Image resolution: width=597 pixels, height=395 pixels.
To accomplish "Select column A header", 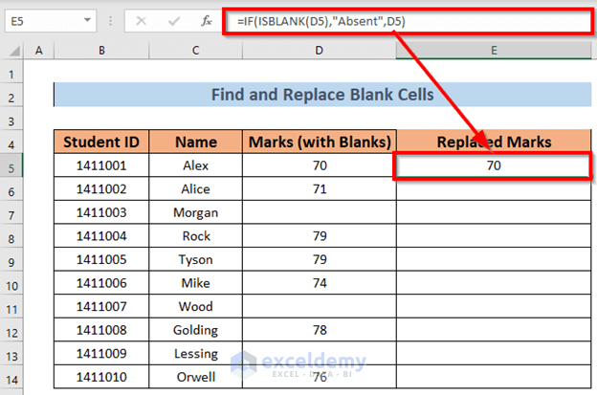I will (x=39, y=51).
